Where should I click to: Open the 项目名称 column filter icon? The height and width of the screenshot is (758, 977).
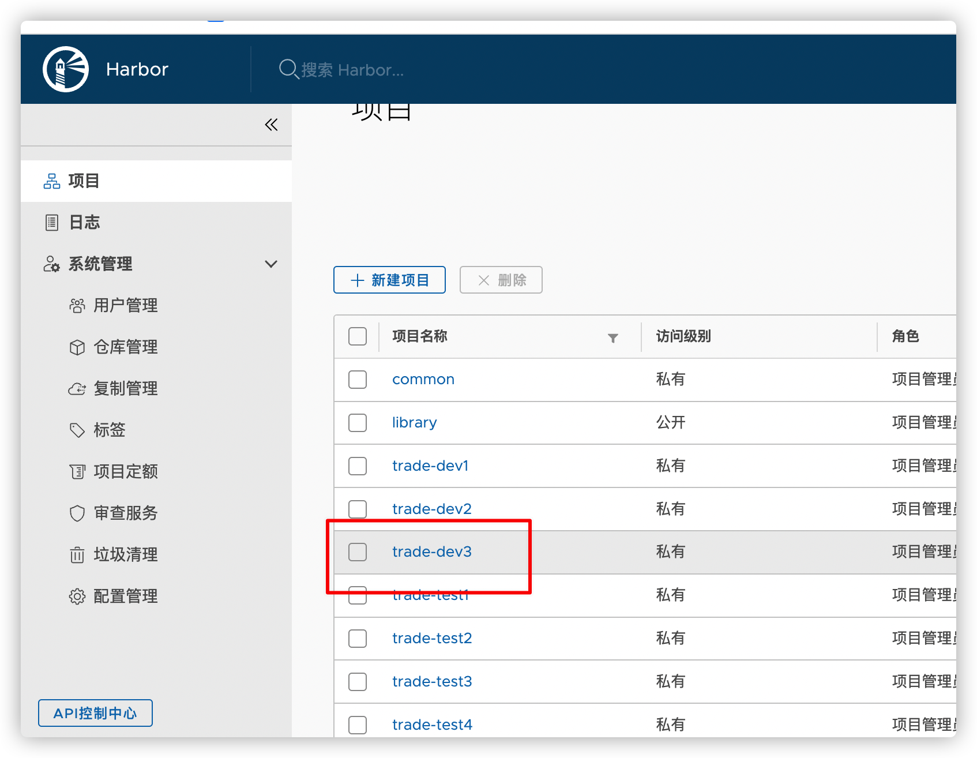613,338
